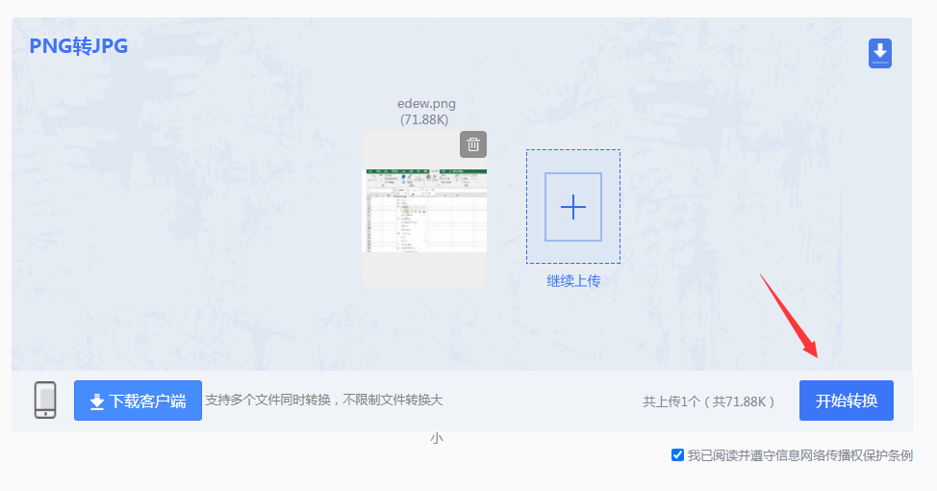937x491 pixels.
Task: Uncheck the copyright agreement checkbox
Action: [x=677, y=455]
